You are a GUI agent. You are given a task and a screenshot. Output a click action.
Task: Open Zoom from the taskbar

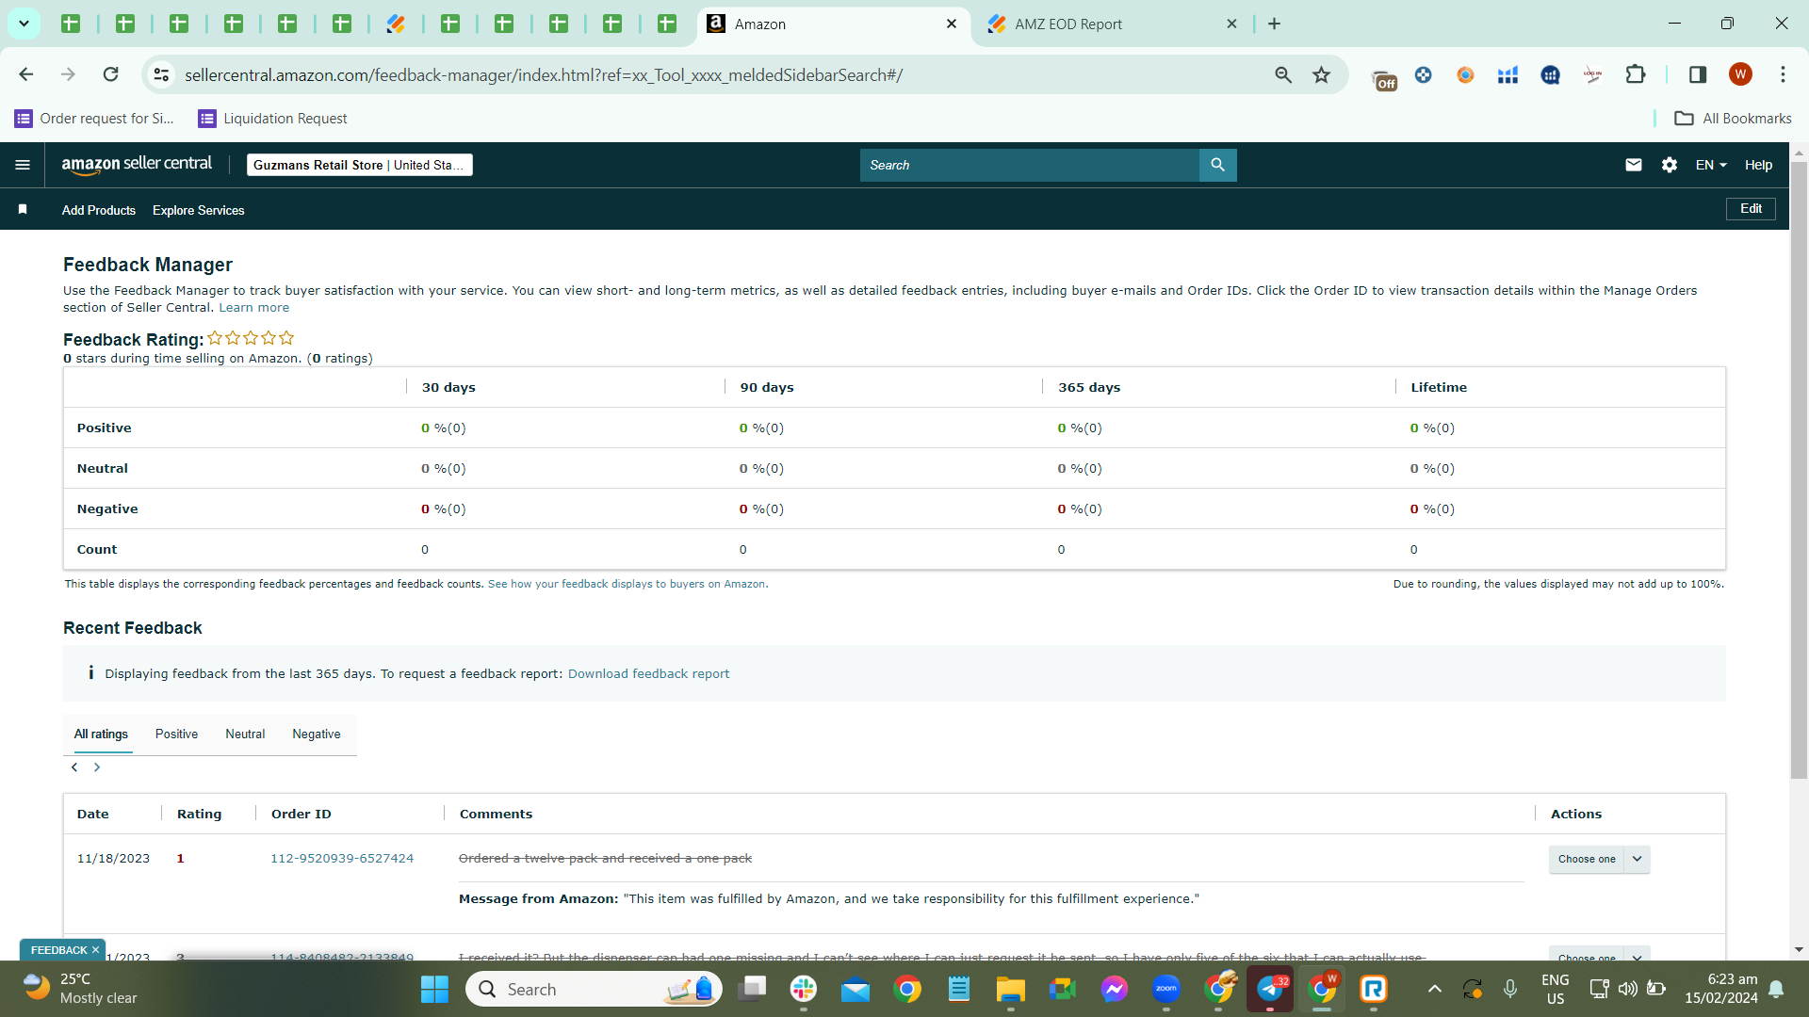pos(1166,989)
